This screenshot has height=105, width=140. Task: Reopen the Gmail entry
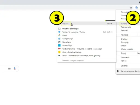tap(86, 35)
